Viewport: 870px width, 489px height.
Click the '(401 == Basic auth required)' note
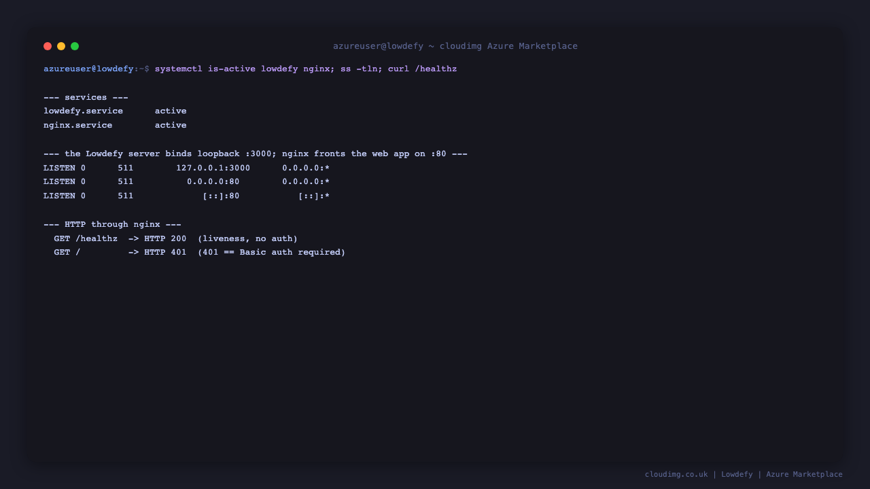tap(272, 252)
